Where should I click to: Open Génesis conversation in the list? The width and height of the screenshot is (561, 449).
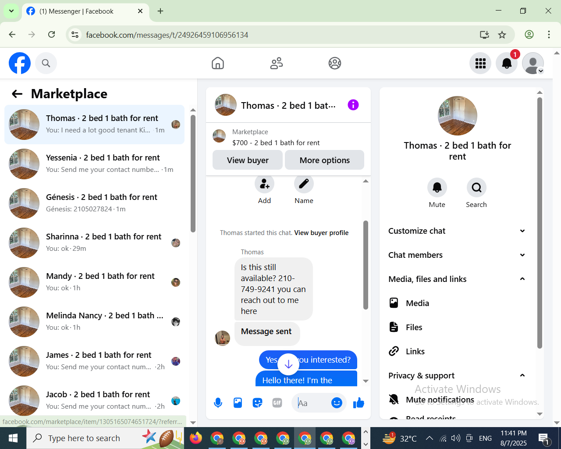point(94,203)
